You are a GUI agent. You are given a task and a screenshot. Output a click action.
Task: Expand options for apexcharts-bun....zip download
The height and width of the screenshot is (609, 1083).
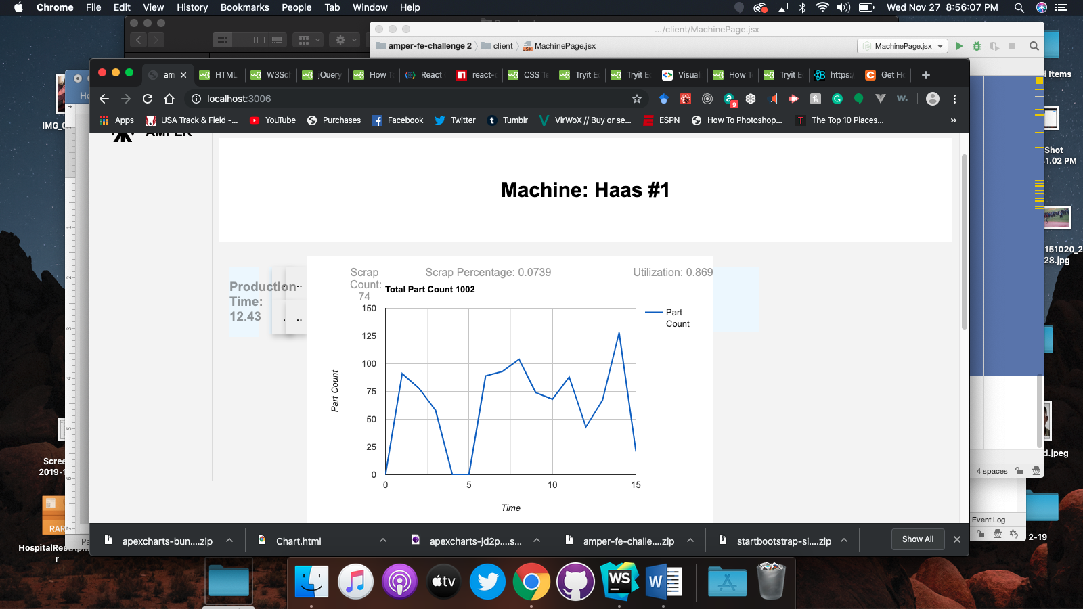pyautogui.click(x=229, y=540)
